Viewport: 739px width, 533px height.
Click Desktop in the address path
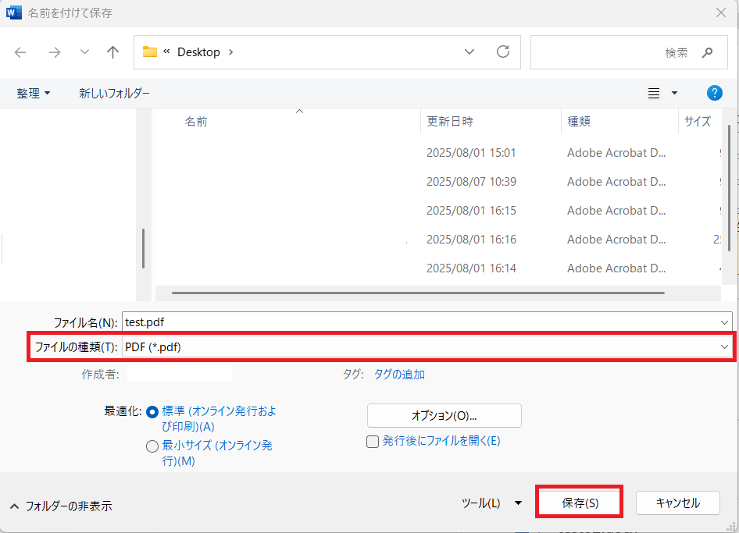pyautogui.click(x=198, y=52)
